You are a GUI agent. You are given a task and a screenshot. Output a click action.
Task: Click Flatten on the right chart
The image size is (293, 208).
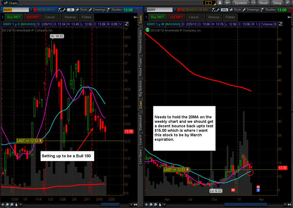(x=230, y=17)
